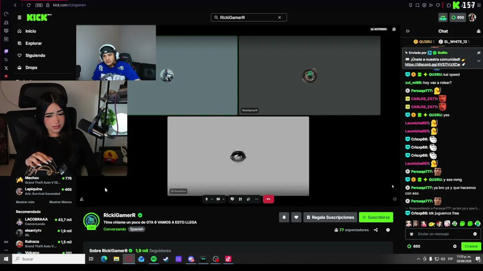This screenshot has height=271, width=483.
Task: Click the Suscribirse button
Action: click(376, 217)
